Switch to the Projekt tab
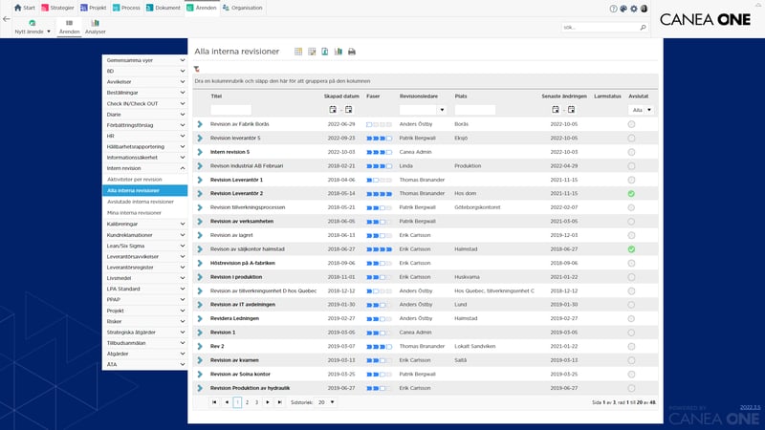This screenshot has height=430, width=765. click(x=93, y=8)
